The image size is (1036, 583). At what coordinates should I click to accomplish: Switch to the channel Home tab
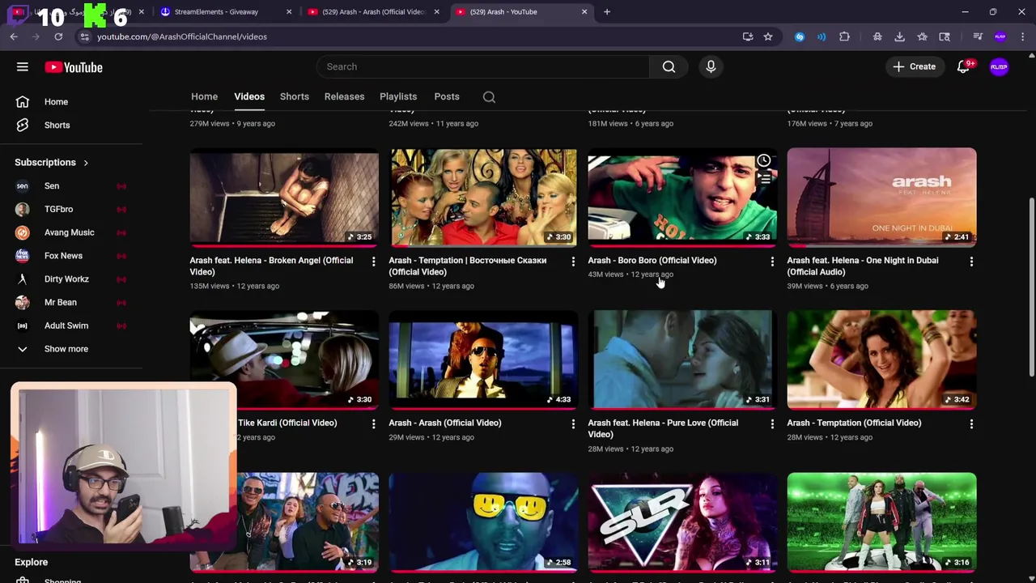[204, 96]
